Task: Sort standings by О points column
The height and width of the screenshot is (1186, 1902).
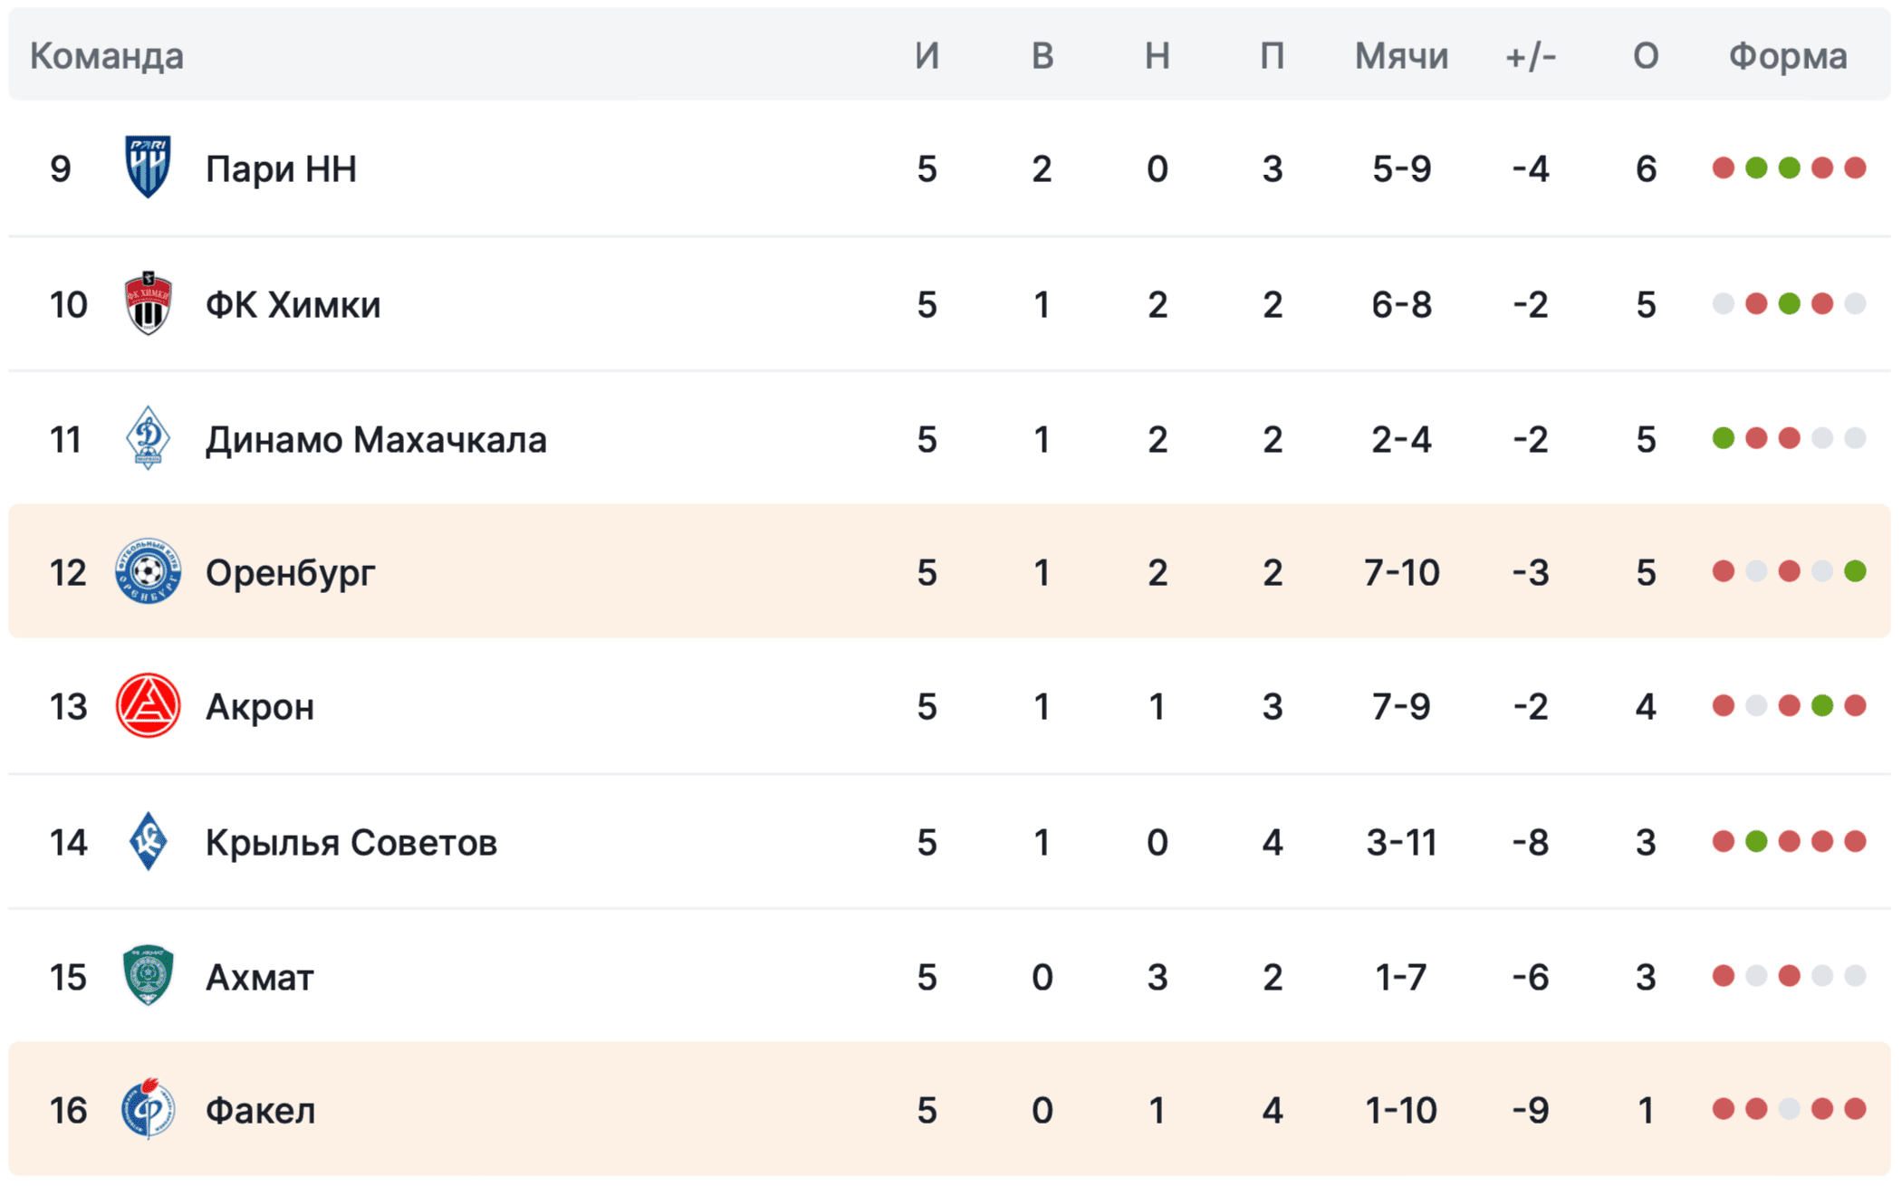Action: (x=1646, y=56)
